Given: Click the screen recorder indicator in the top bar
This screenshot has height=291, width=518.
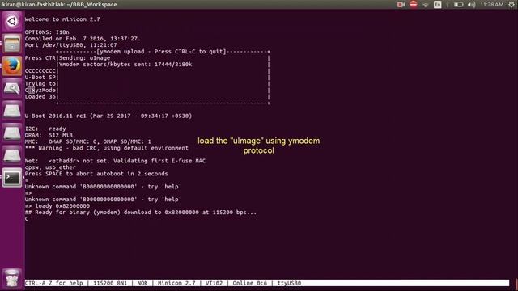Looking at the screenshot, I should click(x=401, y=5).
